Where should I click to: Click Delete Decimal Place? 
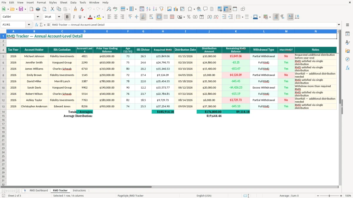pos(216,17)
